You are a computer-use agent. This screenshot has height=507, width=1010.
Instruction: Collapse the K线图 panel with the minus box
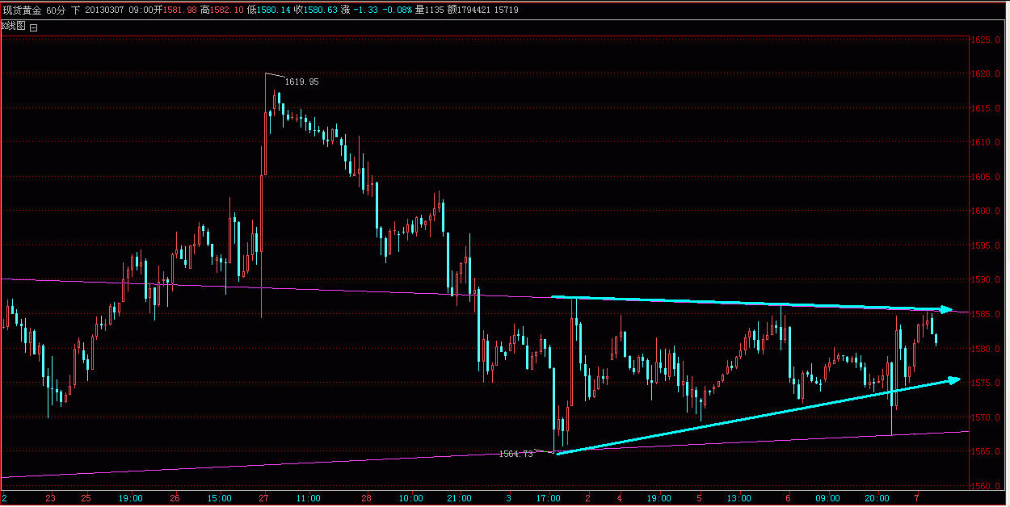point(34,27)
